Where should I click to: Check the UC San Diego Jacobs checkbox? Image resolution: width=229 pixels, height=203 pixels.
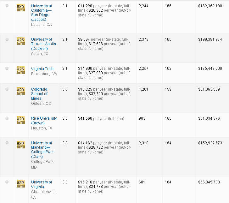pyautogui.click(x=7, y=6)
